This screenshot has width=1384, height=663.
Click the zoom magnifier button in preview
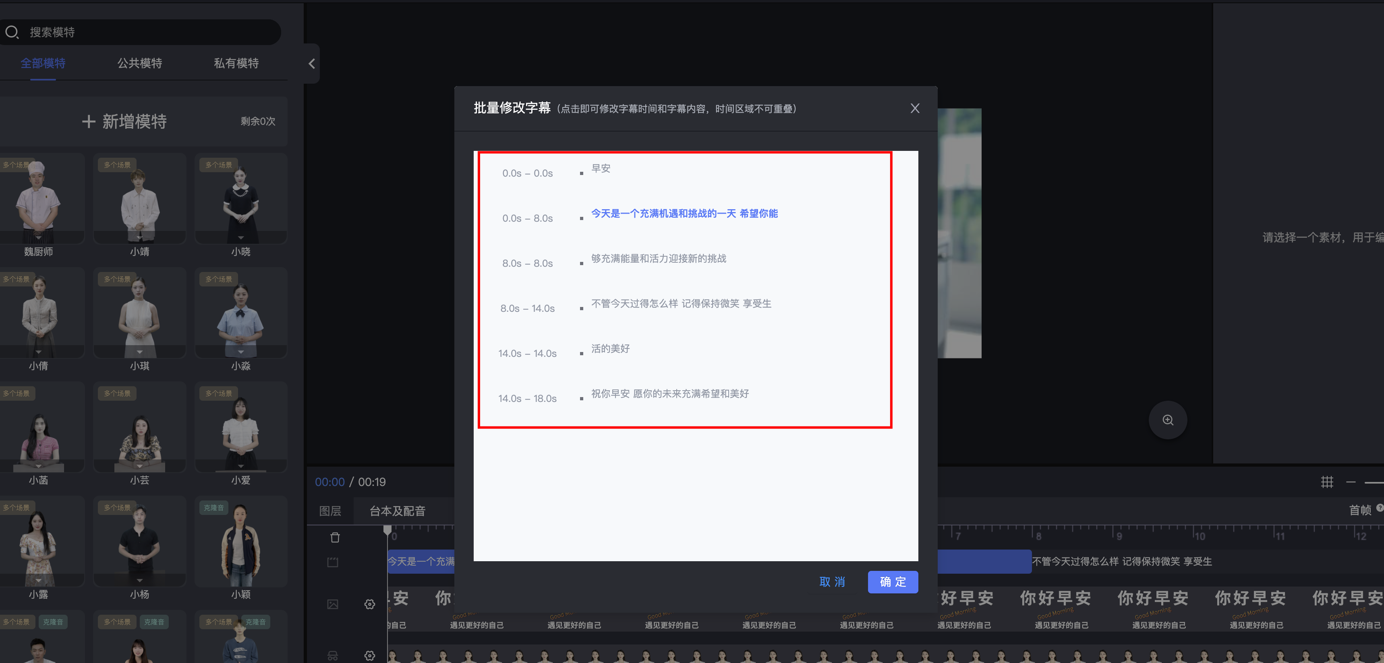1167,420
